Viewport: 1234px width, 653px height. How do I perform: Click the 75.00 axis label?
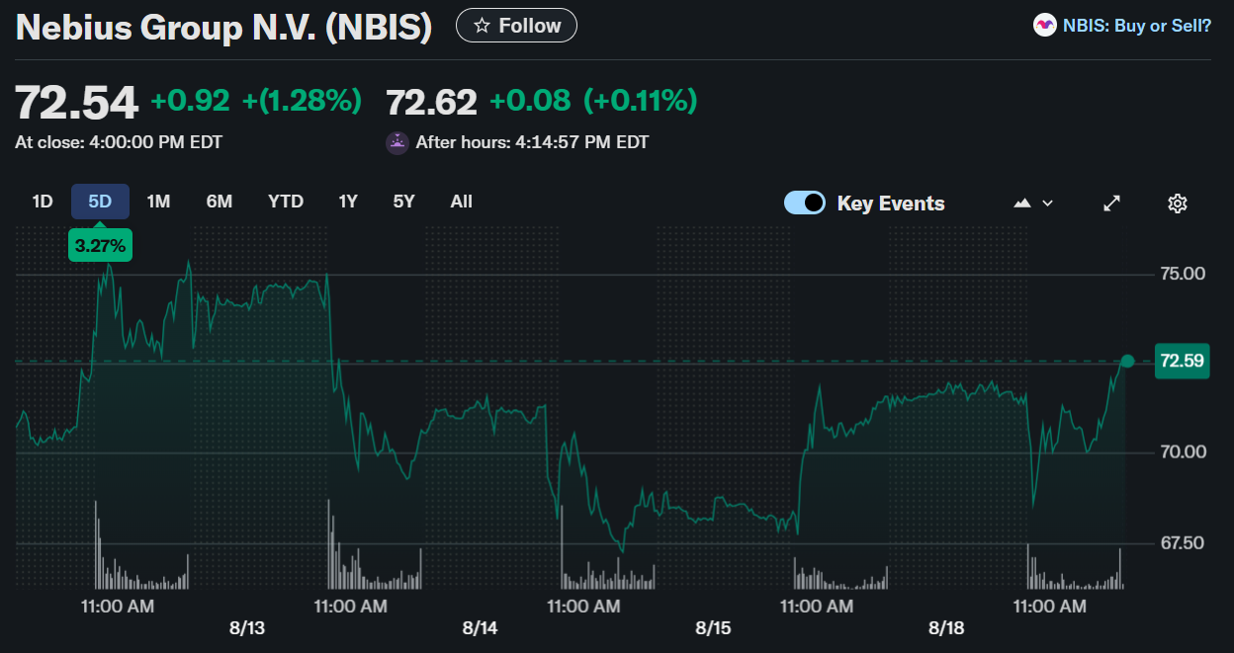[1183, 274]
